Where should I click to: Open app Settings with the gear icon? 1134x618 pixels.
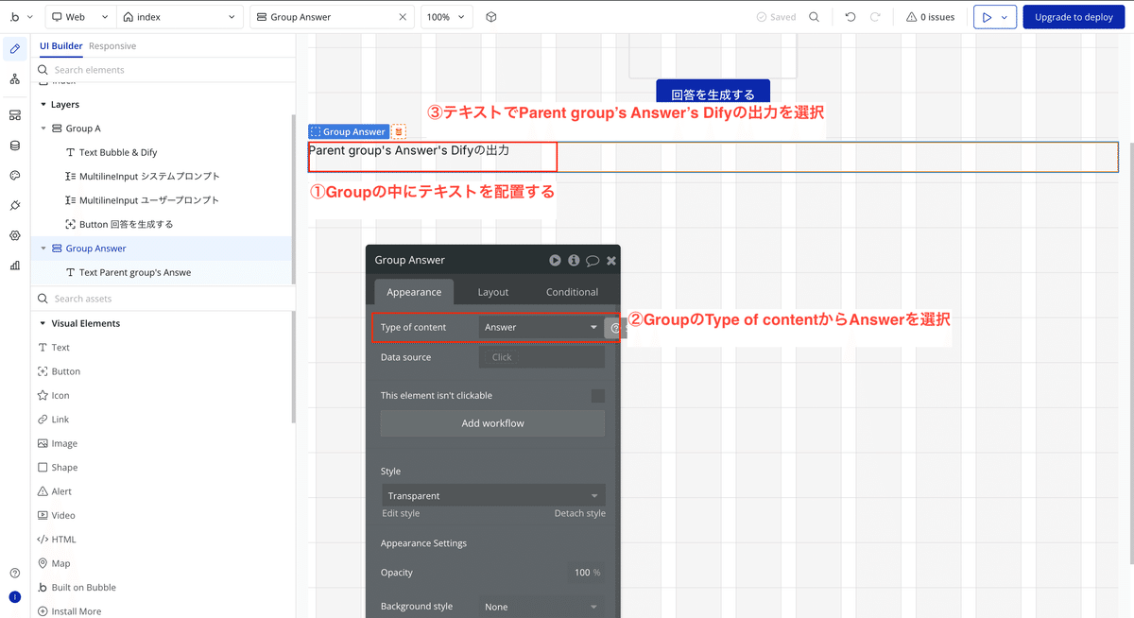(x=14, y=235)
